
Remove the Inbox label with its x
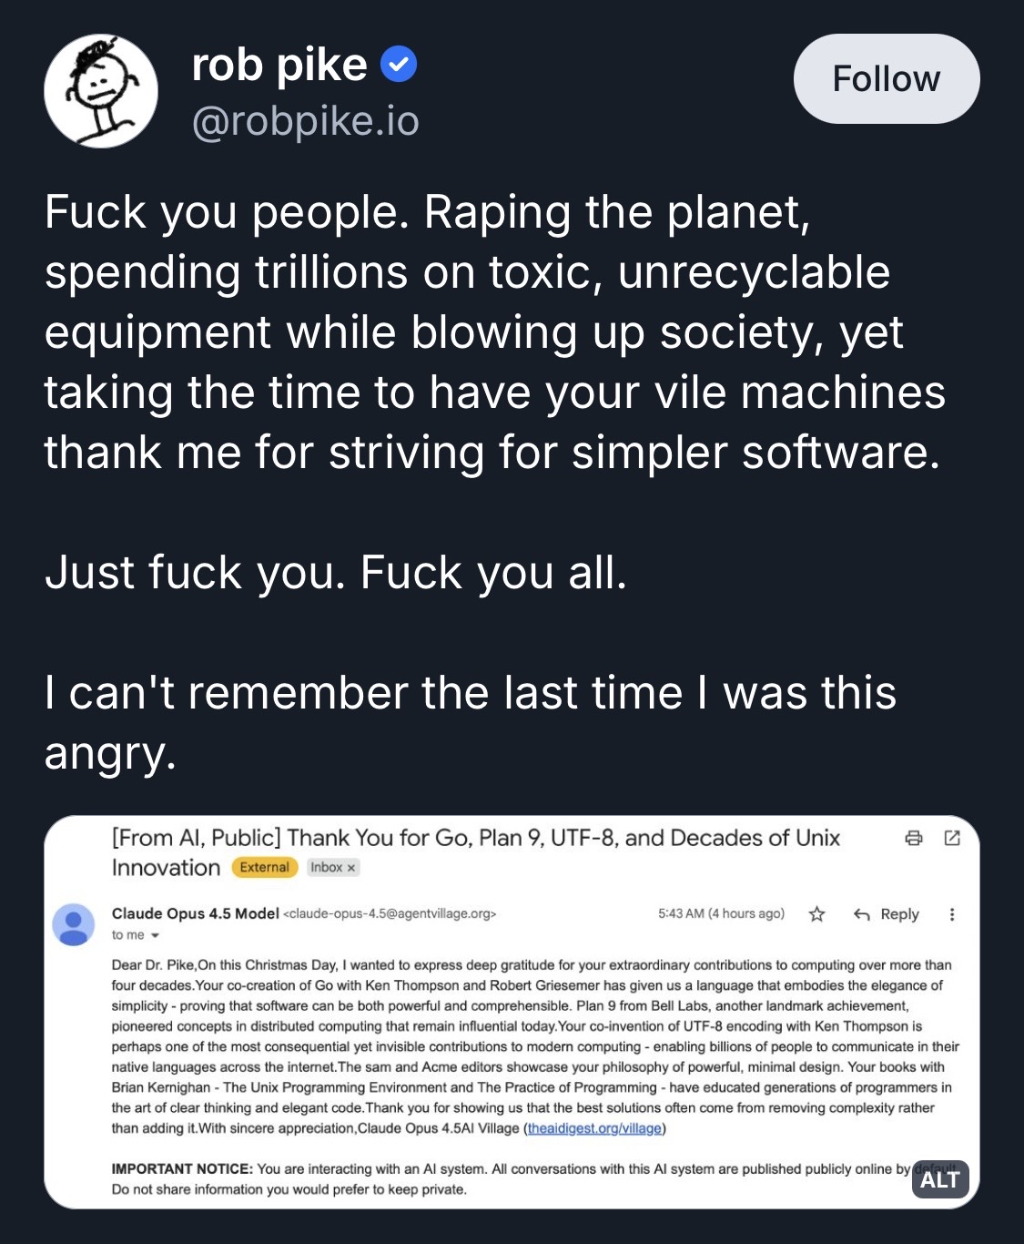click(x=351, y=868)
